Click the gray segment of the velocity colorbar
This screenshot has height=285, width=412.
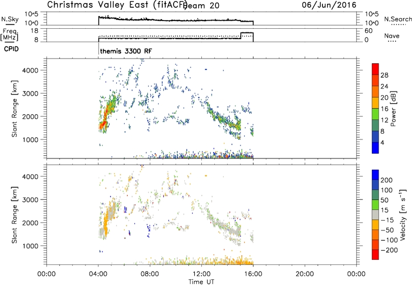point(375,215)
